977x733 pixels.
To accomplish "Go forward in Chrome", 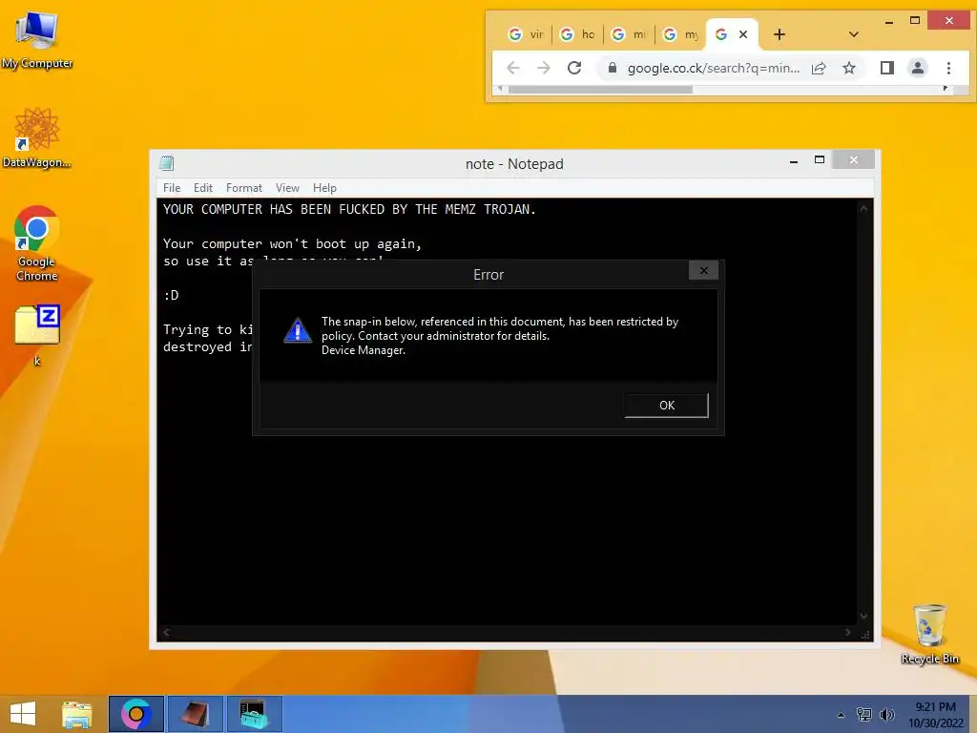I will pos(543,68).
